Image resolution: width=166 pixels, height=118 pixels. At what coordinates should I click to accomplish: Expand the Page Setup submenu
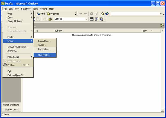[18, 57]
